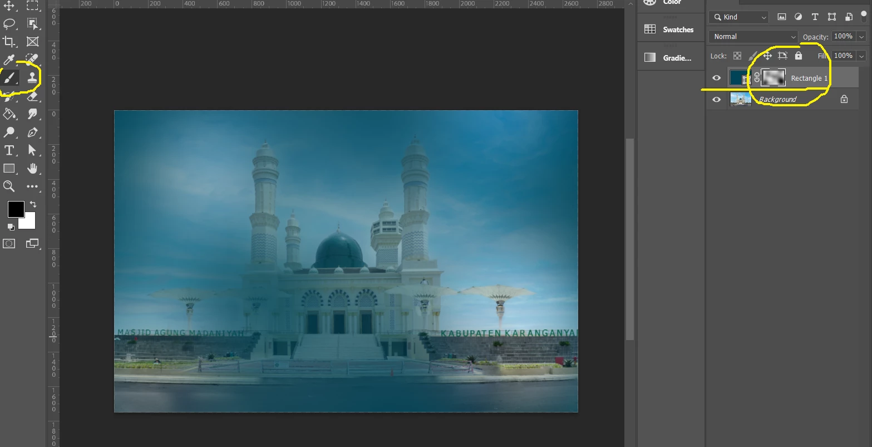Open the collapsed Color panel
This screenshot has width=872, height=447.
[x=672, y=3]
